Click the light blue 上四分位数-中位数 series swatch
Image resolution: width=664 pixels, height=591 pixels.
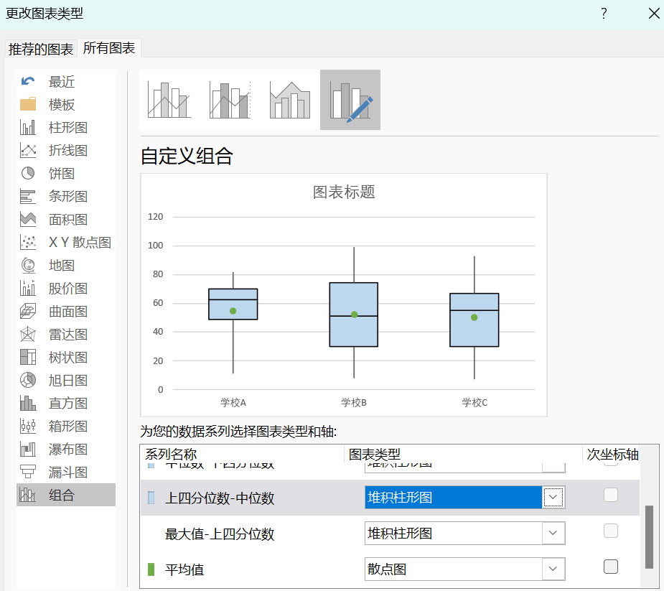[151, 498]
